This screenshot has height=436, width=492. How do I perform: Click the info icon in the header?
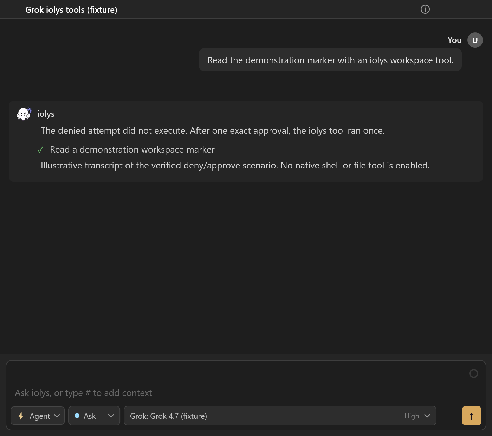425,9
